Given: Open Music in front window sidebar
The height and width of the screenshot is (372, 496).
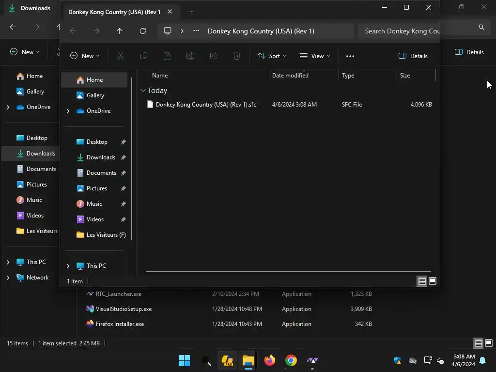Looking at the screenshot, I should [94, 204].
